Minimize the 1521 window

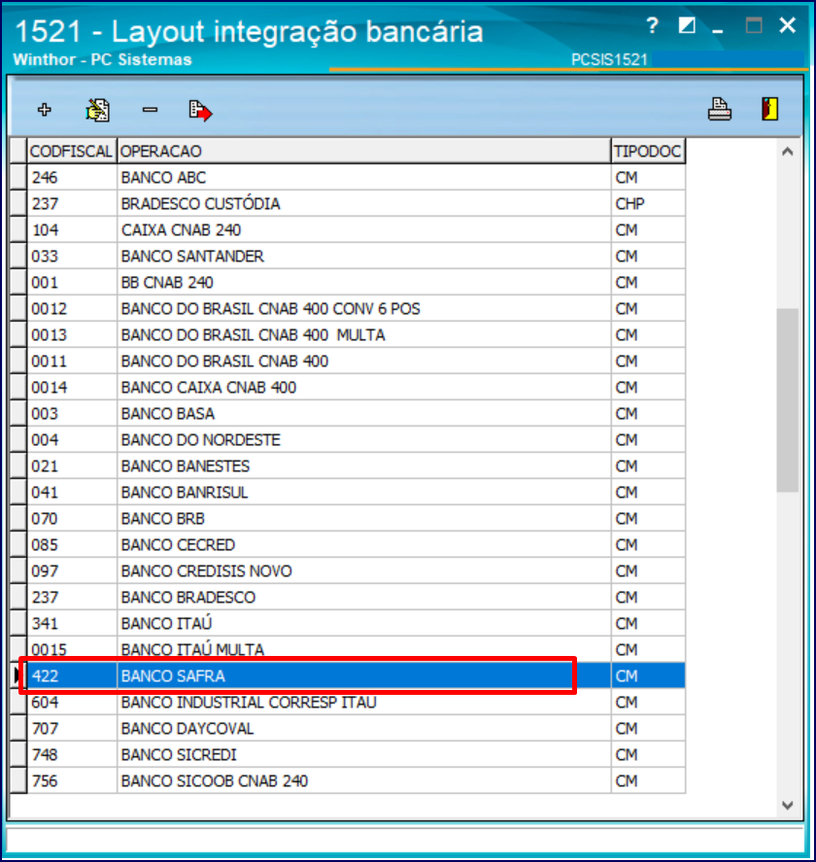pos(718,31)
